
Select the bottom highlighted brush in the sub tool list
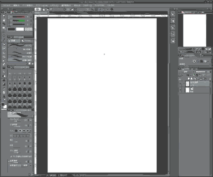point(20,60)
